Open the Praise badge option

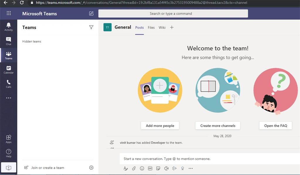tap(182, 168)
